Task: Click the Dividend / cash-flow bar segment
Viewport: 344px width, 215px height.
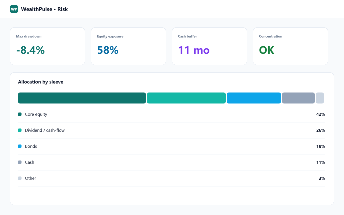Action: (x=186, y=98)
